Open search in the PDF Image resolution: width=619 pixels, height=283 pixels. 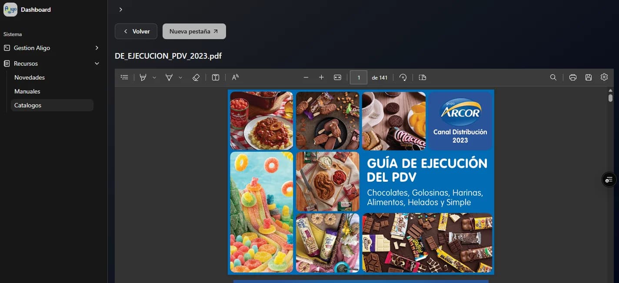click(553, 77)
